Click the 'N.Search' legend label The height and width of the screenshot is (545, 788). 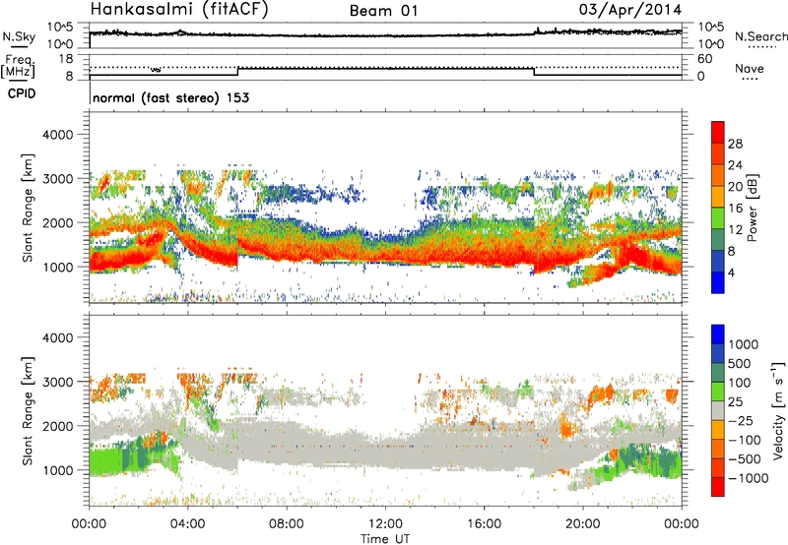coord(760,36)
